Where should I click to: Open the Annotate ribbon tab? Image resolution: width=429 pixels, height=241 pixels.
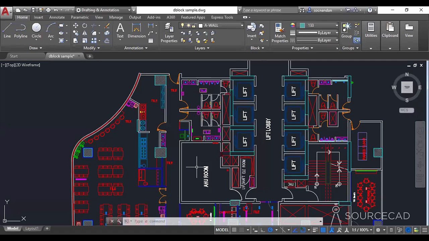57,17
